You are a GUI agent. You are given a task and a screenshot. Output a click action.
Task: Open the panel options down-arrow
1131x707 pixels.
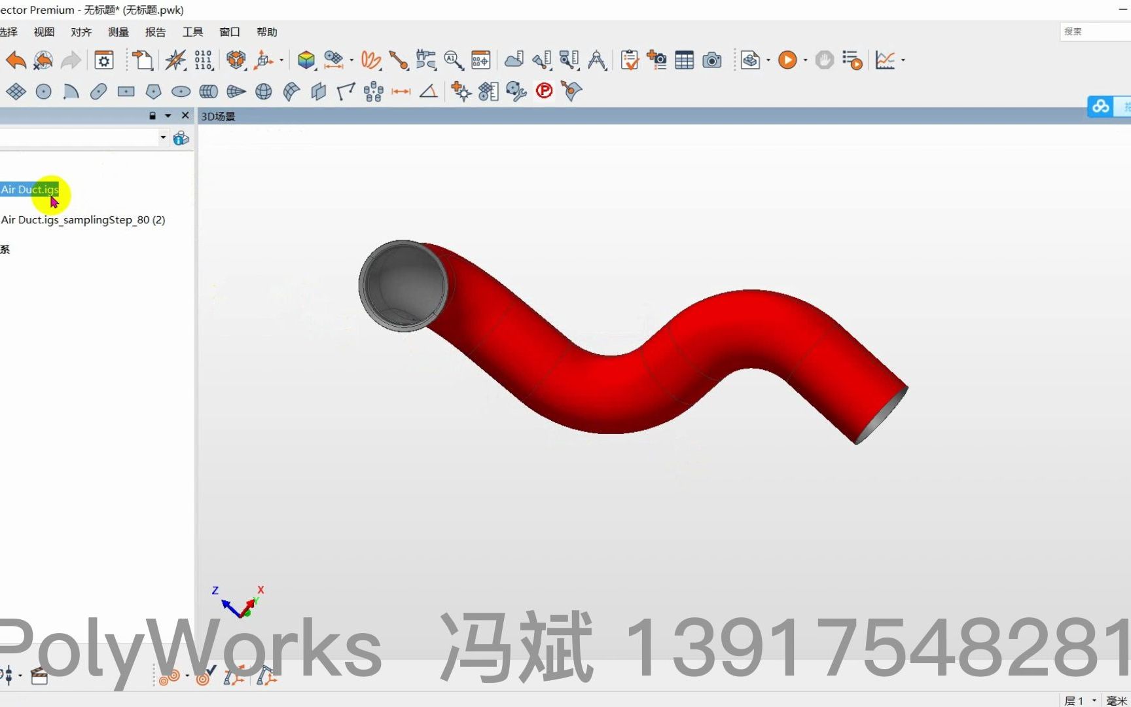pos(168,116)
